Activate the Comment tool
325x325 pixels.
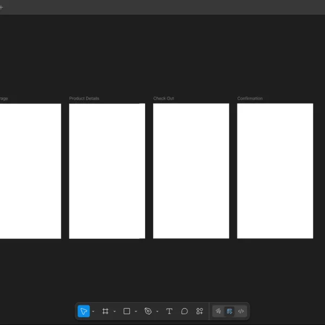184,311
